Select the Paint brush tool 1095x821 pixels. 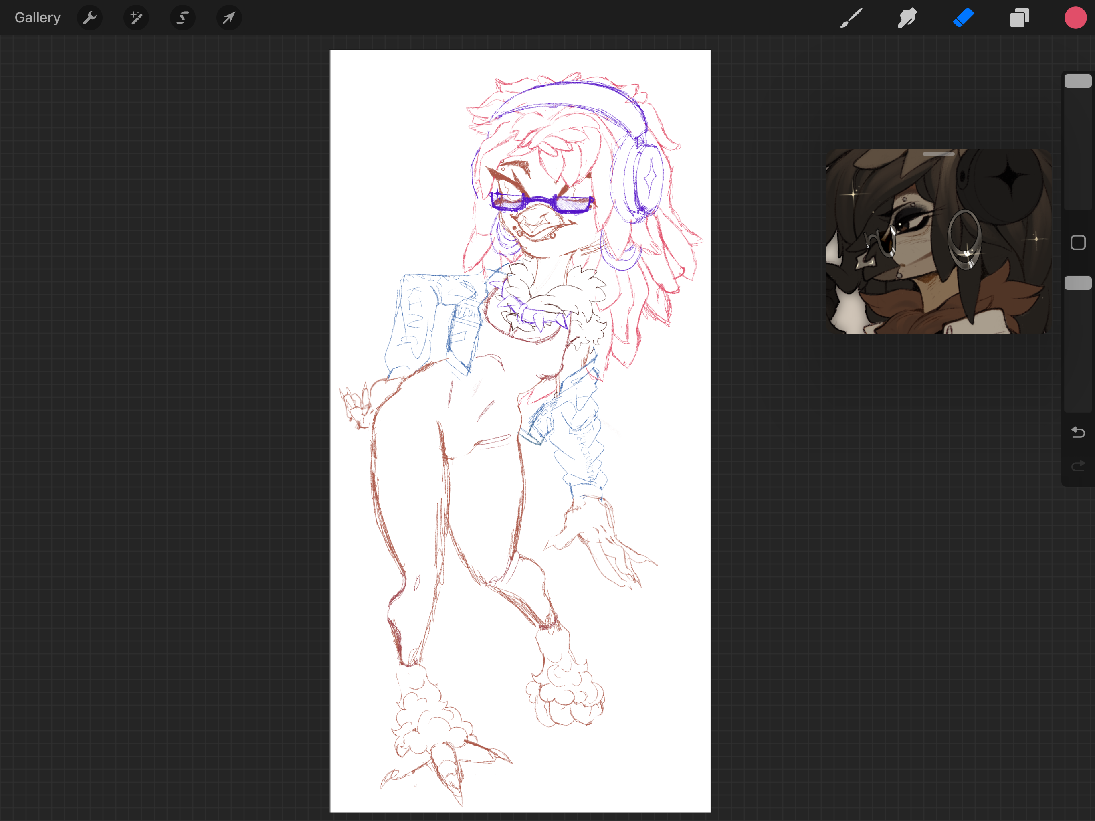pyautogui.click(x=851, y=18)
